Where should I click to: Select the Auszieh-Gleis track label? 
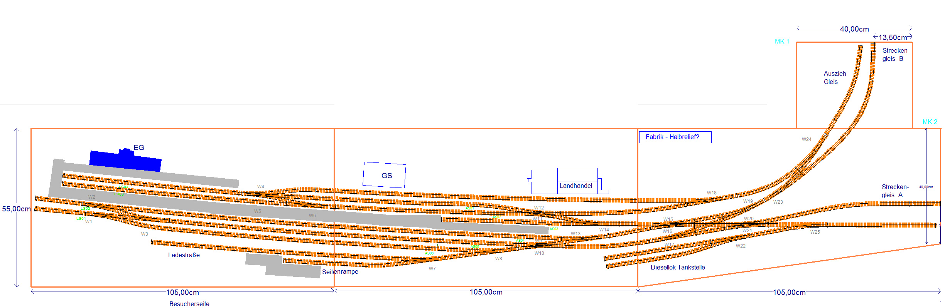click(835, 77)
